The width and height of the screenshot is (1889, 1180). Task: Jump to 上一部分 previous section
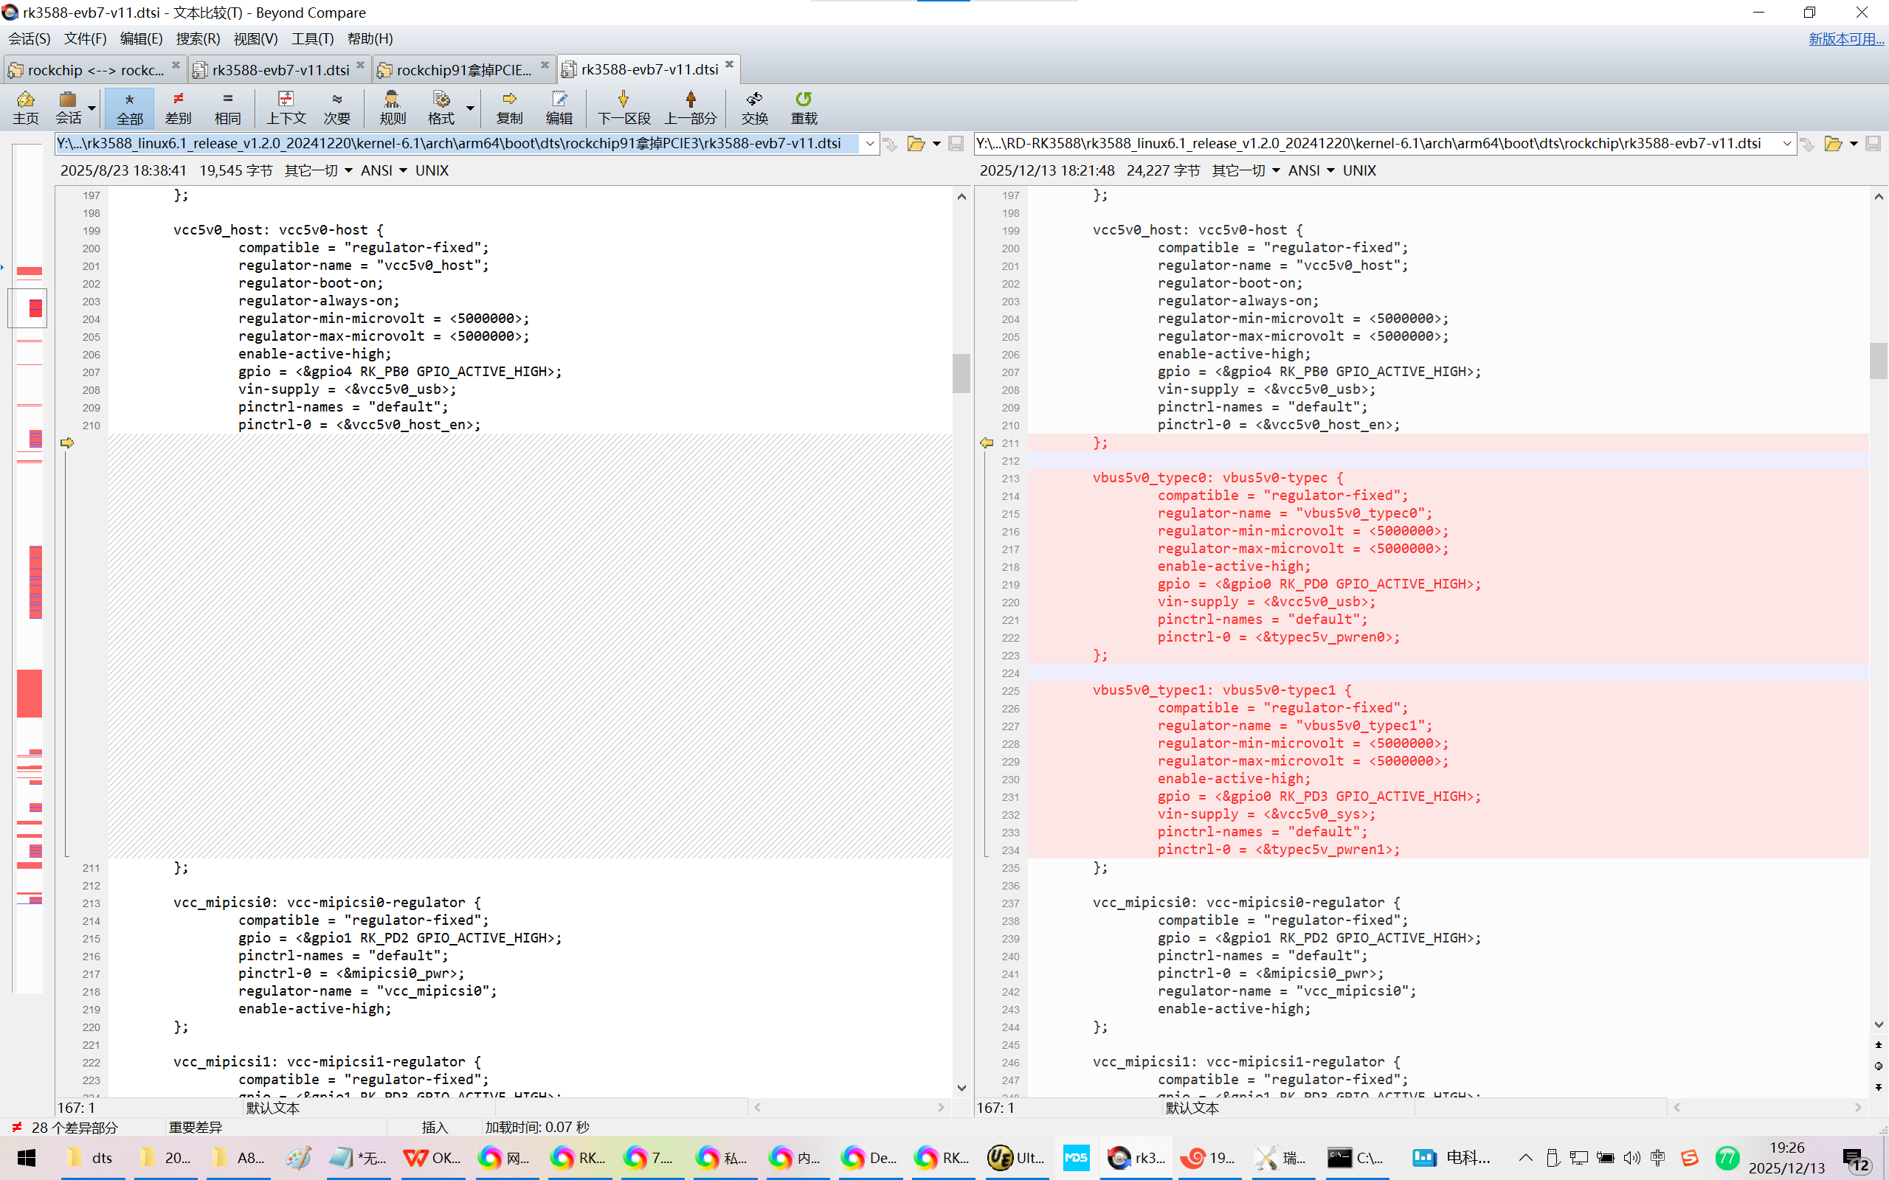coord(690,108)
